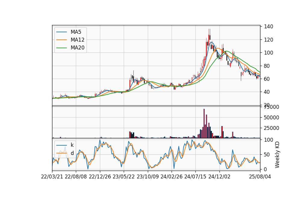The image size is (289, 208).
Task: Click the blue MA5 legend line sample
Action: [61, 32]
